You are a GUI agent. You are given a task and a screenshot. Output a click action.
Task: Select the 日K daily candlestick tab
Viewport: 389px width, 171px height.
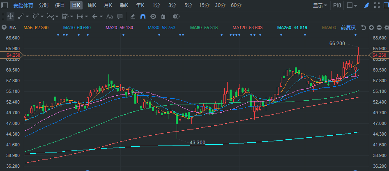point(76,5)
